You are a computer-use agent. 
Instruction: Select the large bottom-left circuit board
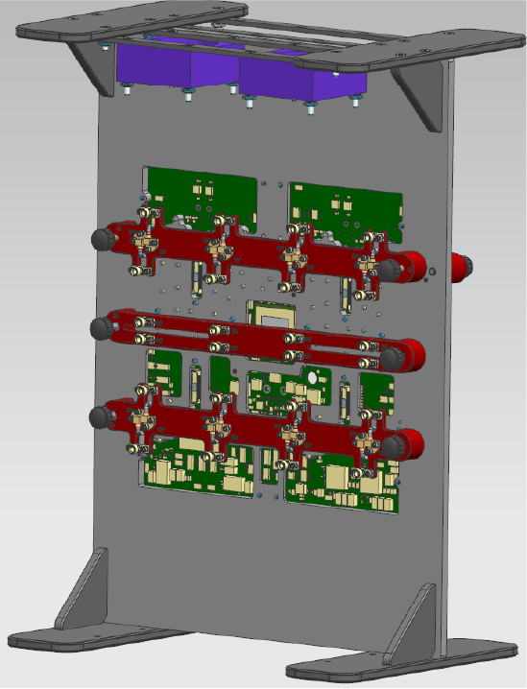(x=199, y=466)
